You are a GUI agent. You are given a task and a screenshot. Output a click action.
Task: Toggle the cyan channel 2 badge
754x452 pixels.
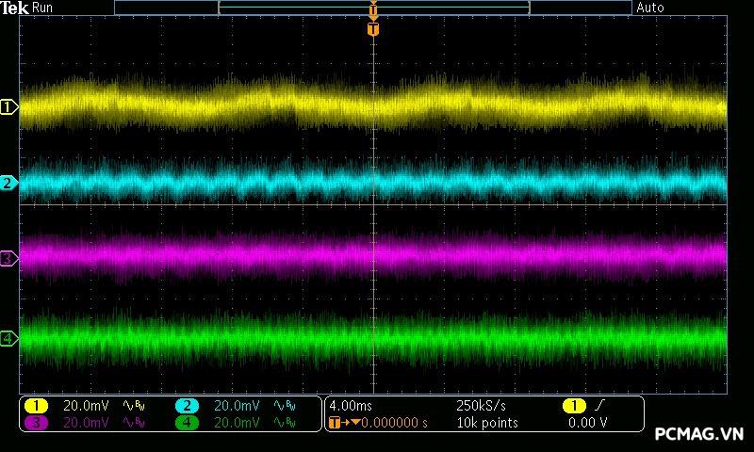187,406
